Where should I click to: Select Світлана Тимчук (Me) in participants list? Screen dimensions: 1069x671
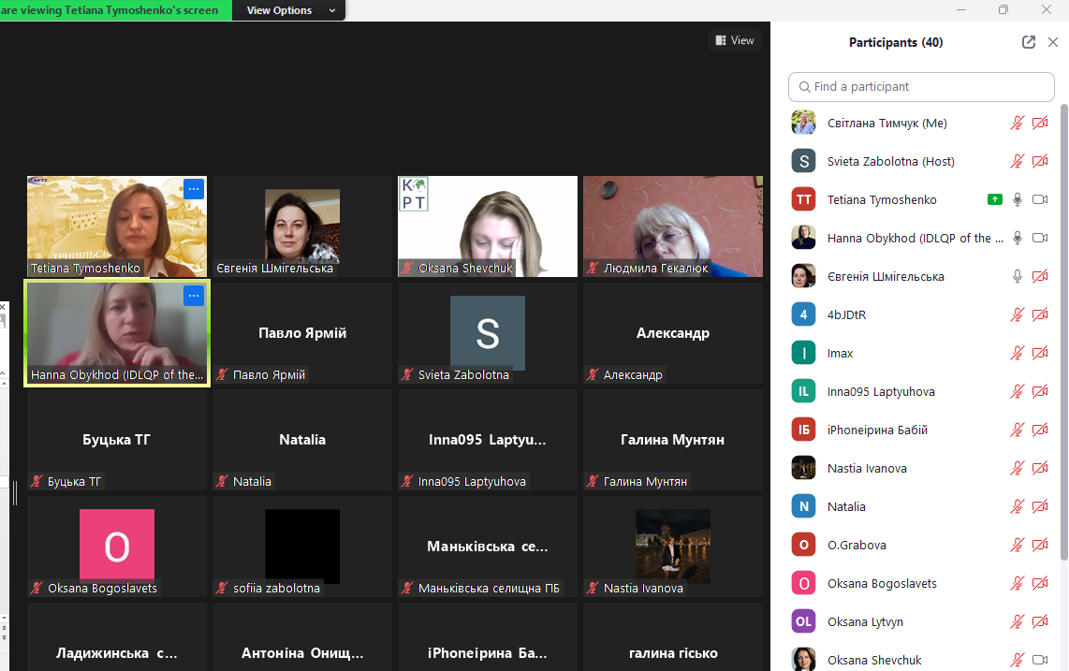tap(921, 124)
